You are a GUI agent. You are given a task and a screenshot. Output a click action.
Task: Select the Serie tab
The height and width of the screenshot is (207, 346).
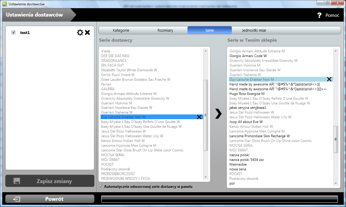coord(210,30)
